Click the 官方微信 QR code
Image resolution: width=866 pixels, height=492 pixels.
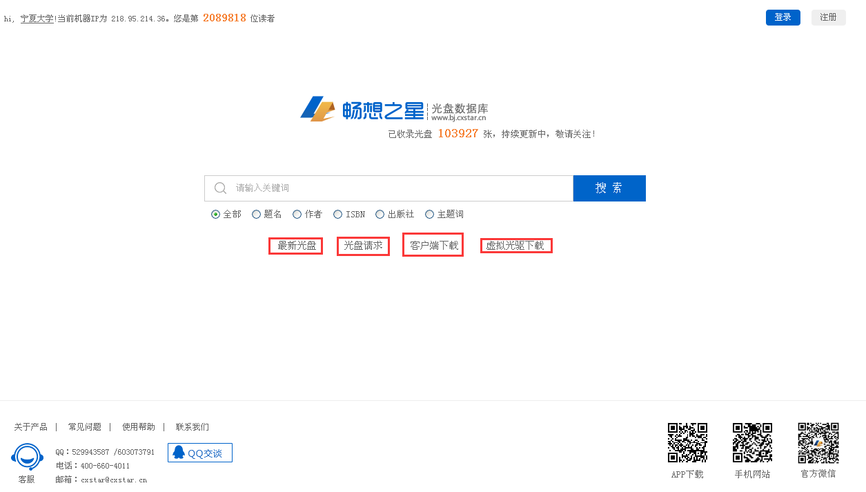point(818,442)
